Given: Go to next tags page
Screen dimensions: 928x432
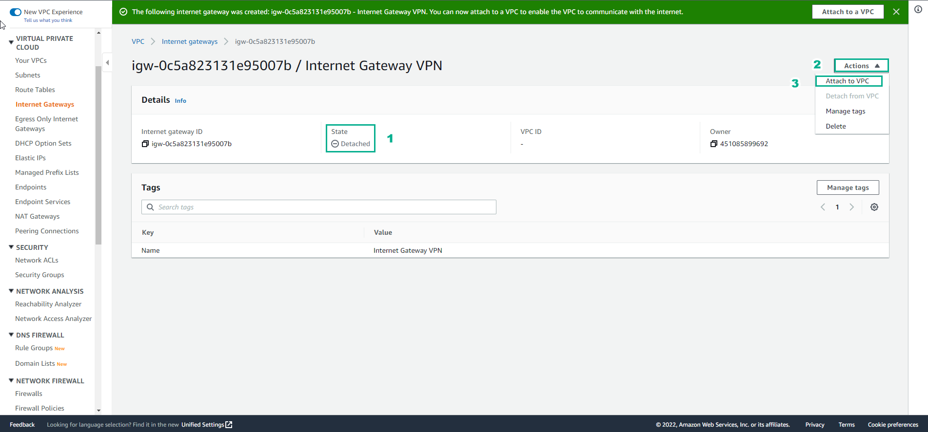Looking at the screenshot, I should click(x=852, y=207).
